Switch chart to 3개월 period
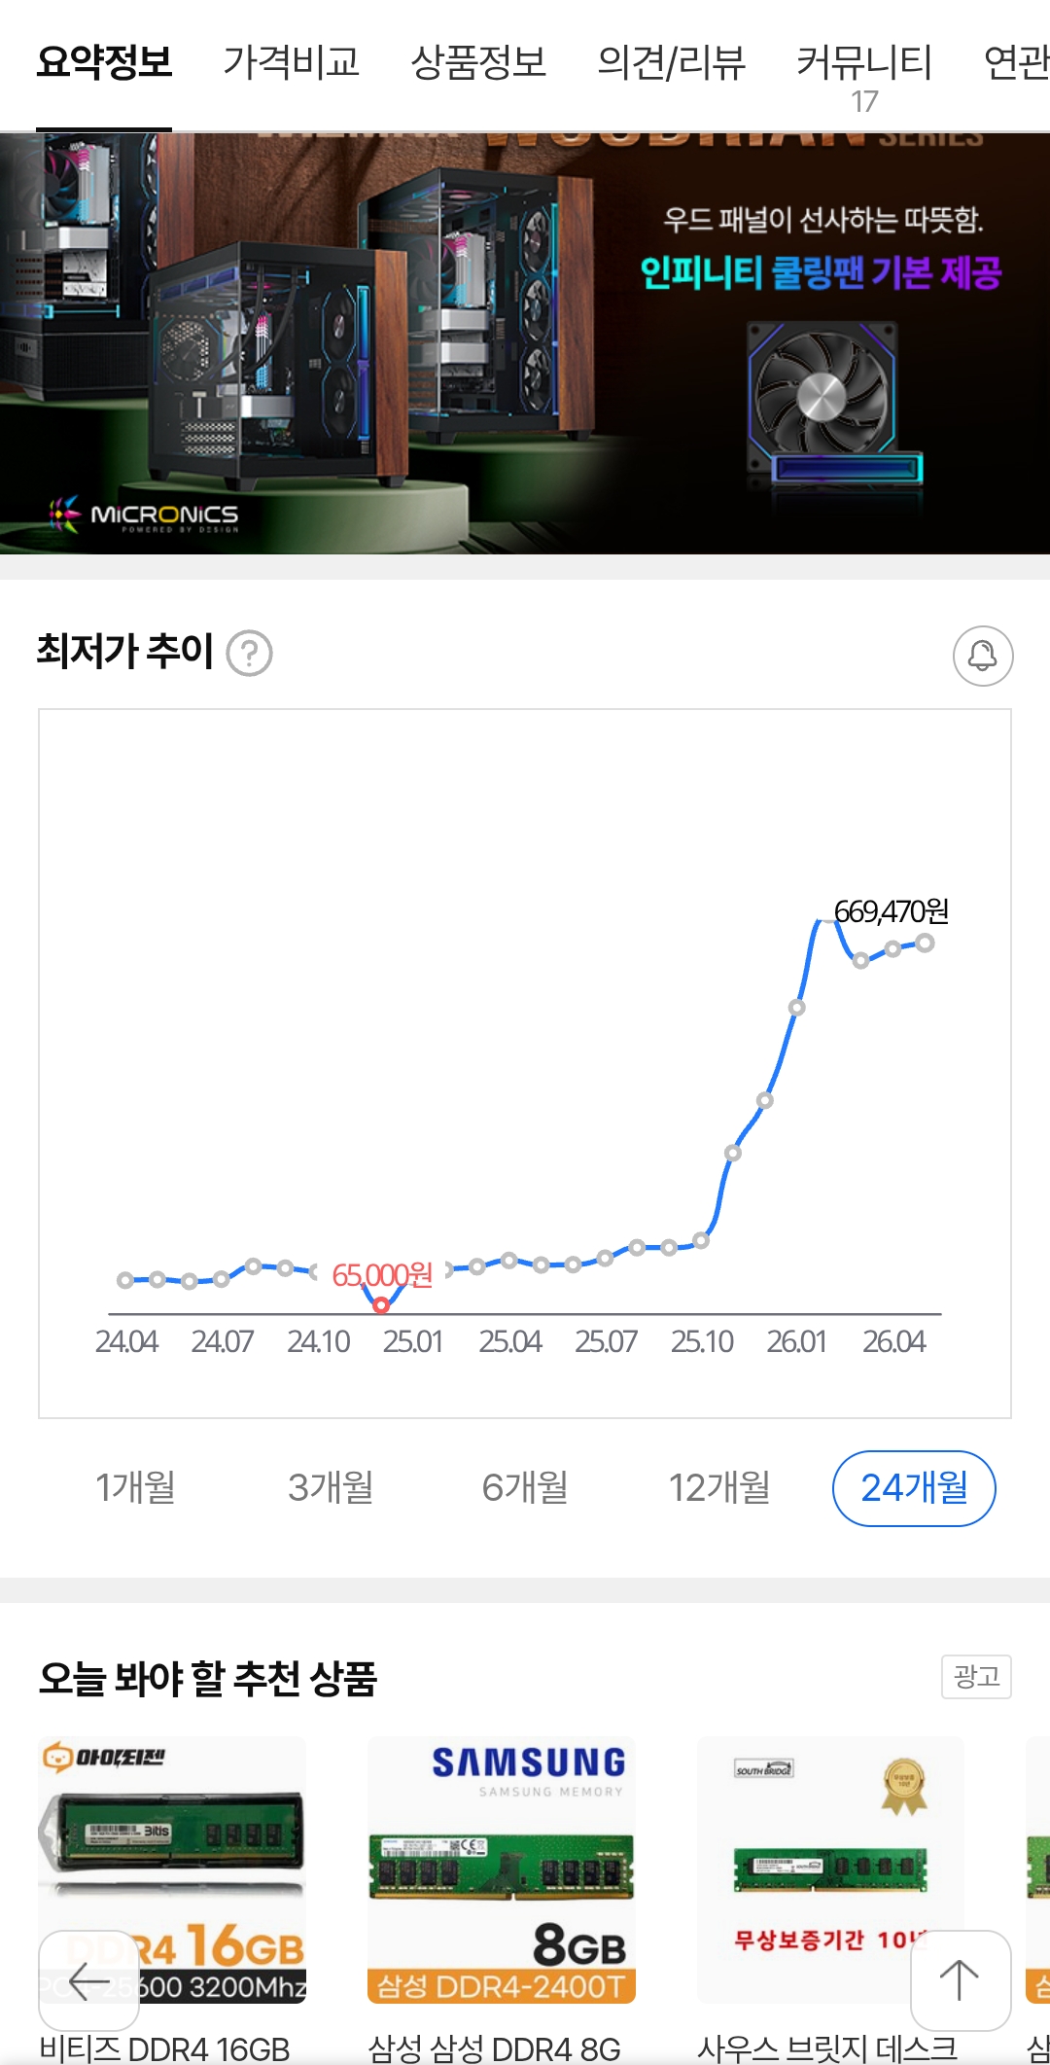Screen dimensions: 1050x2065 pyautogui.click(x=331, y=1487)
